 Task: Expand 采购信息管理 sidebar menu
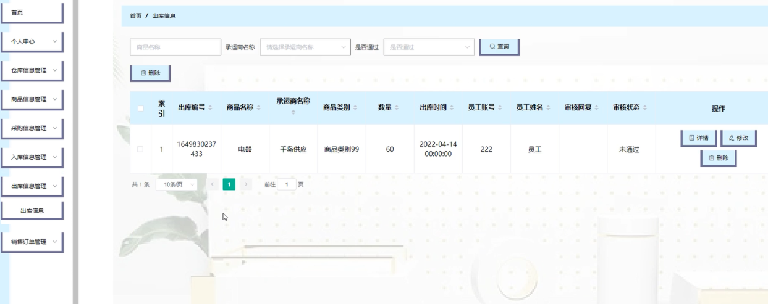pos(33,128)
